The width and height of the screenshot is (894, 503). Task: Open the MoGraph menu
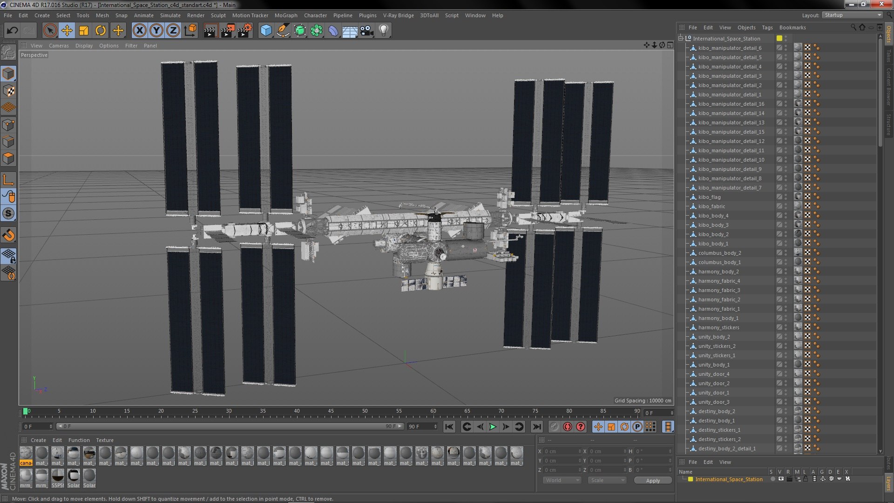tap(286, 15)
